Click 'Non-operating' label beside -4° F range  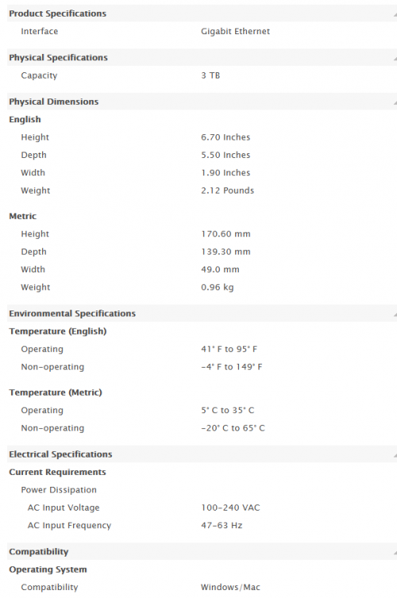pos(52,367)
